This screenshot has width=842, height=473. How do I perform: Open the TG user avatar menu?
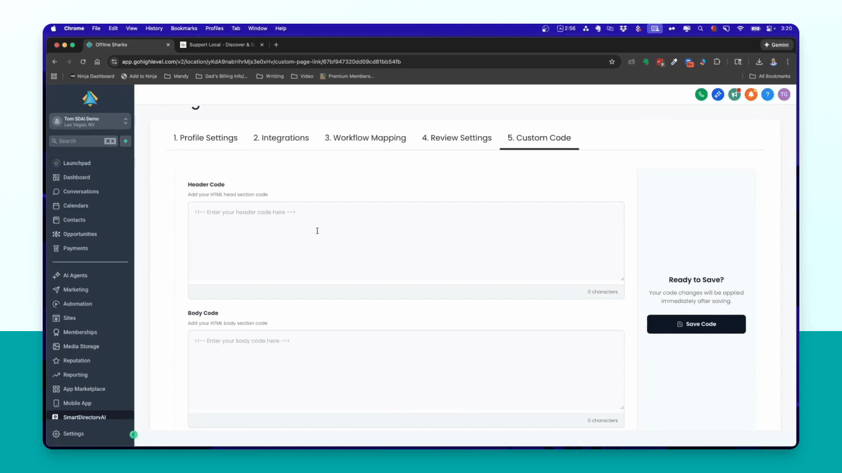784,95
